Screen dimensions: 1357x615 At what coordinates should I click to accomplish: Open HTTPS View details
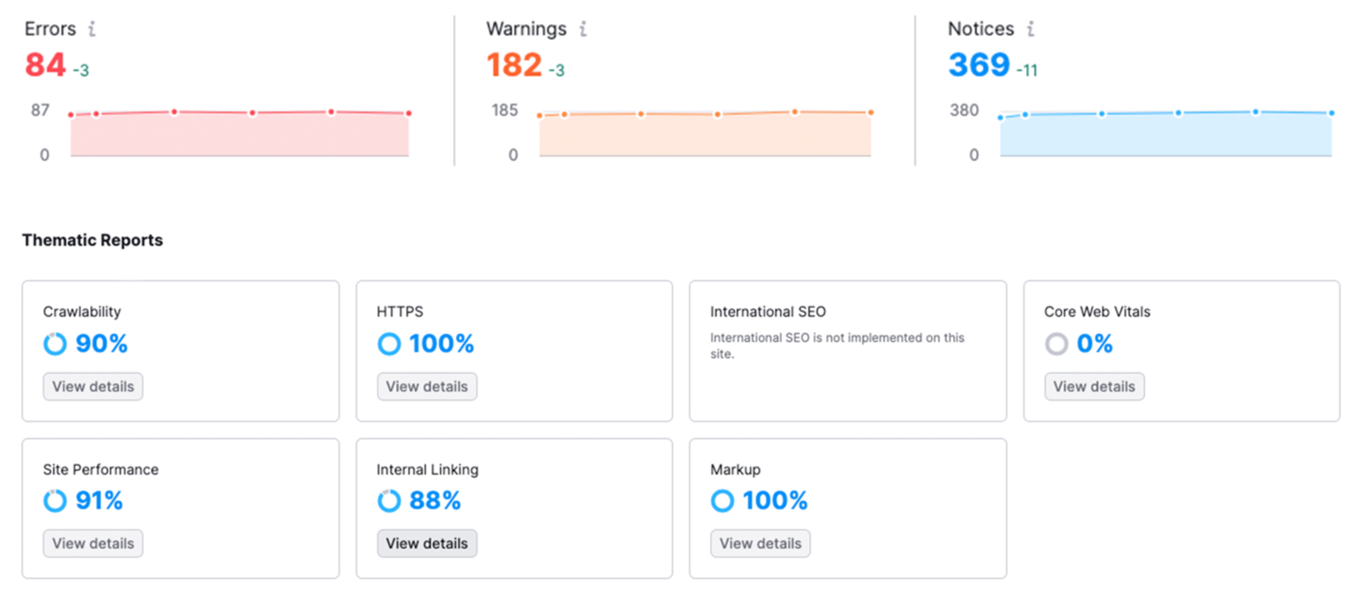pos(427,386)
